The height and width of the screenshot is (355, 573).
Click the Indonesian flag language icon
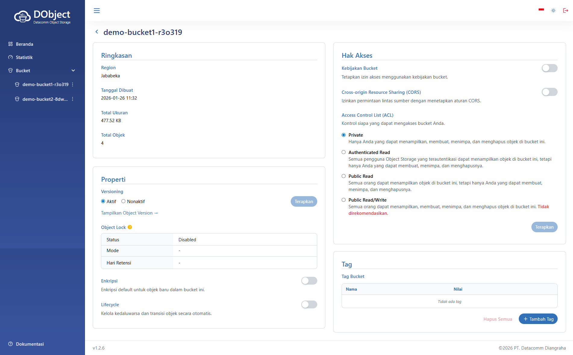point(541,10)
